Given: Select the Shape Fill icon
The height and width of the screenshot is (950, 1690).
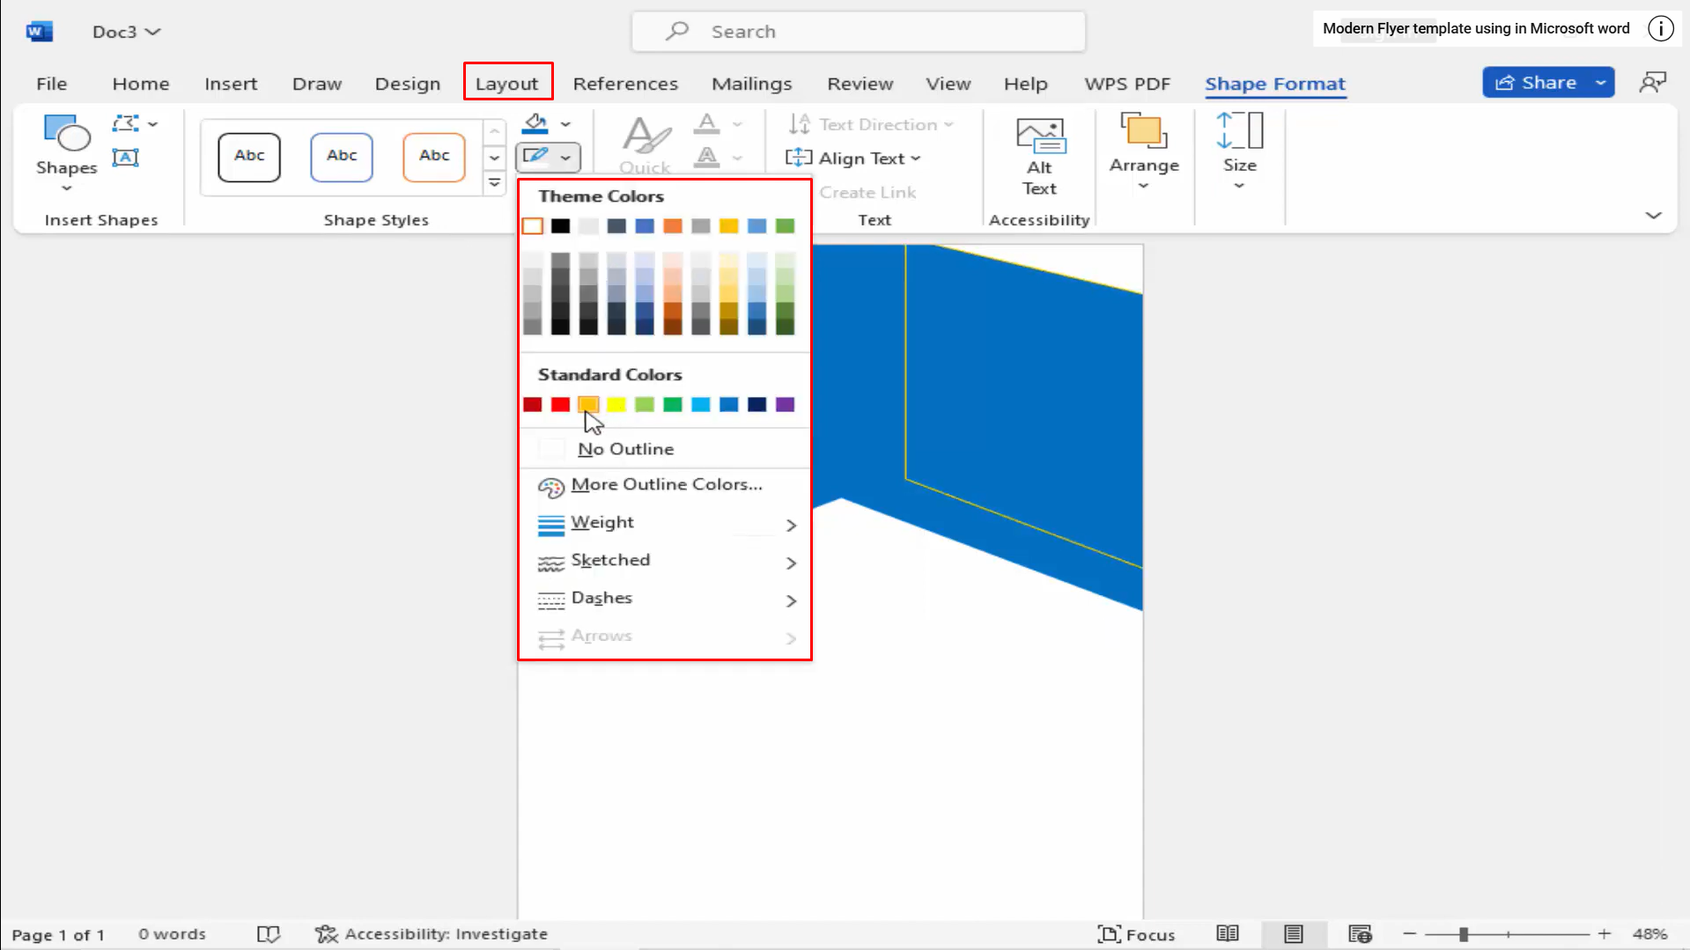Looking at the screenshot, I should [535, 123].
